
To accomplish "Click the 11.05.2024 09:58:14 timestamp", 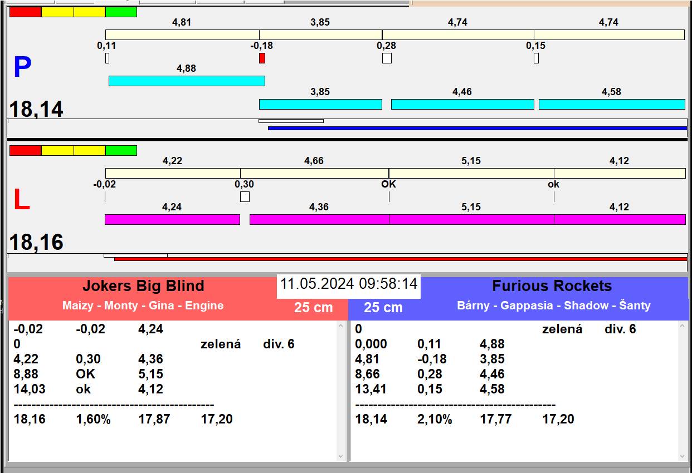I will coord(349,284).
